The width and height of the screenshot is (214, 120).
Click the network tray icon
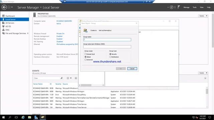click(194, 117)
